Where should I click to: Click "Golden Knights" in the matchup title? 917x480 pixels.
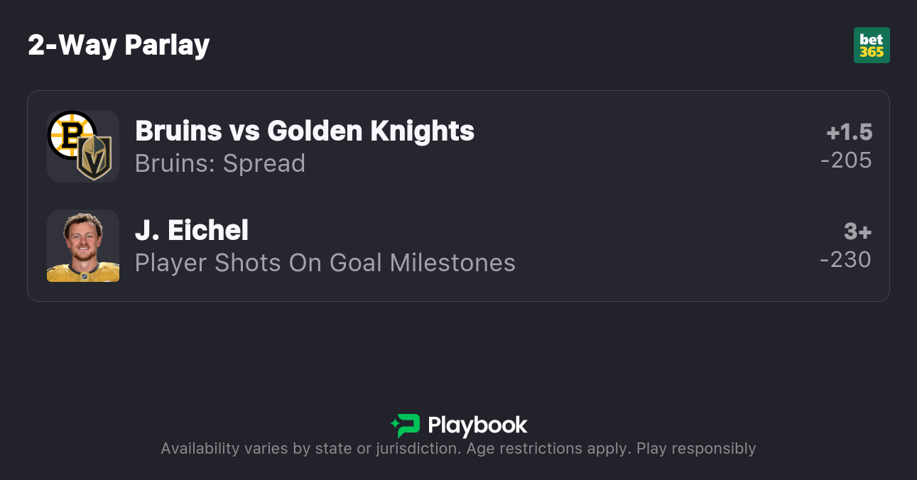(370, 131)
